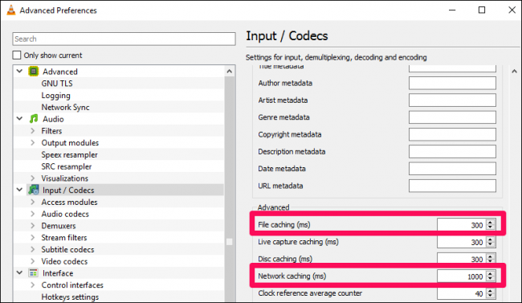
Task: Click the tree panel scroll up arrow
Action: [x=230, y=72]
